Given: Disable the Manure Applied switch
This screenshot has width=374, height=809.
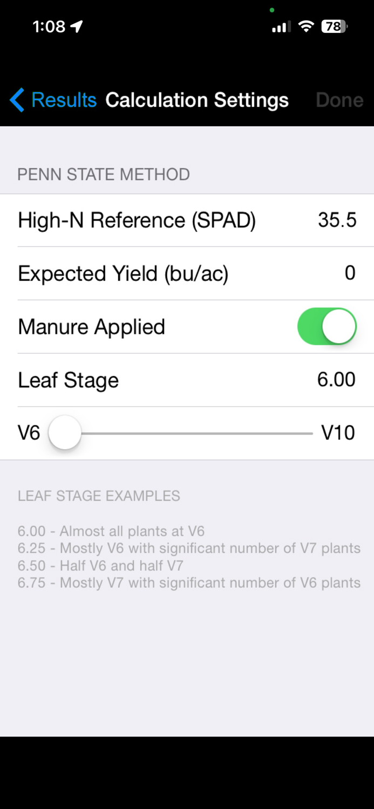Looking at the screenshot, I should [328, 326].
